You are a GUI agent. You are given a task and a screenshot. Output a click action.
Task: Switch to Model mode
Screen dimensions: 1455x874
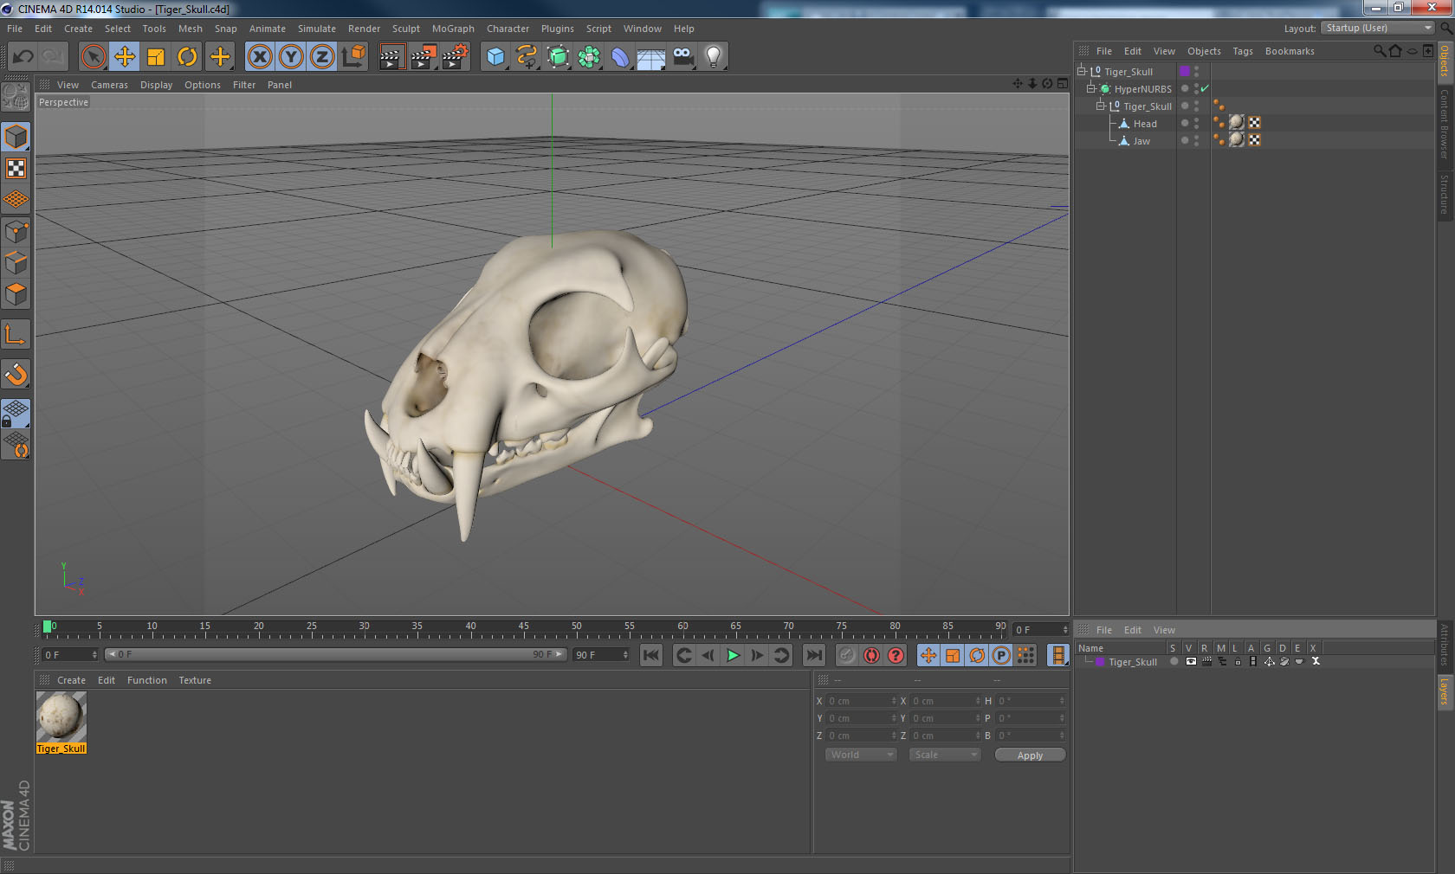click(x=16, y=137)
